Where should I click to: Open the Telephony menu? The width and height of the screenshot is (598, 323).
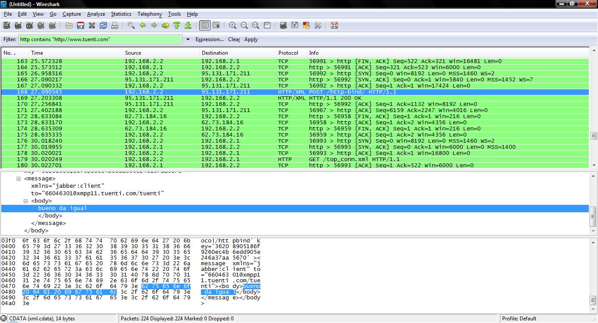[x=149, y=14]
